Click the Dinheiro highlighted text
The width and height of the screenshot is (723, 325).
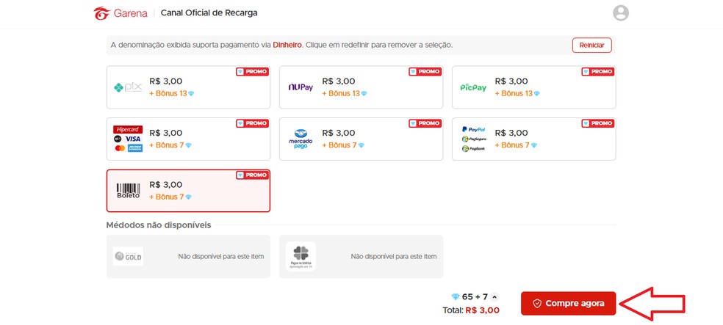click(287, 45)
